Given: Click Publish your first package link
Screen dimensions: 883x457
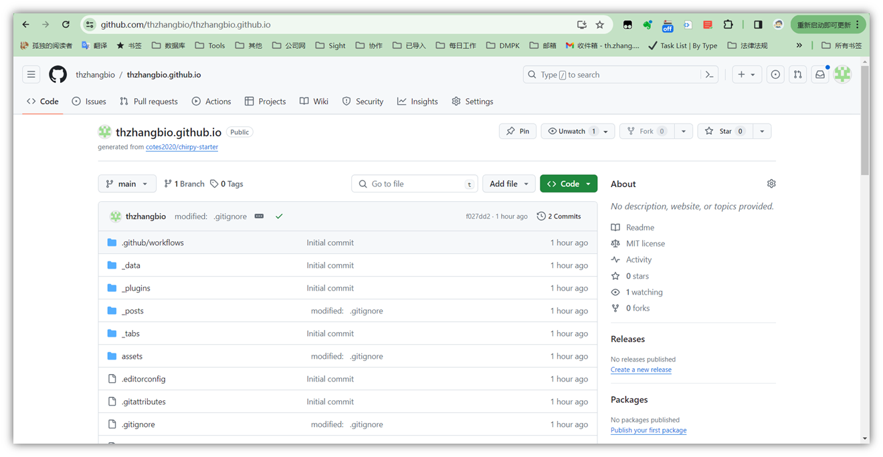Looking at the screenshot, I should pyautogui.click(x=648, y=430).
